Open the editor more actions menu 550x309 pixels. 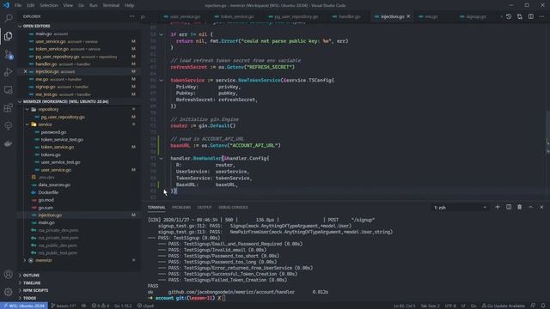(x=542, y=16)
